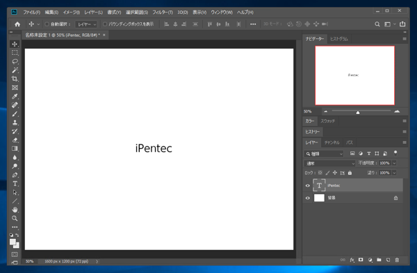Delete layer with the trash icon
This screenshot has width=417, height=273.
397,260
